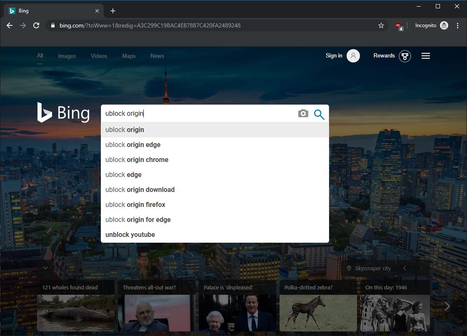Image resolution: width=467 pixels, height=336 pixels.
Task: Choose the 'unblock youtube' suggestion
Action: coord(215,234)
